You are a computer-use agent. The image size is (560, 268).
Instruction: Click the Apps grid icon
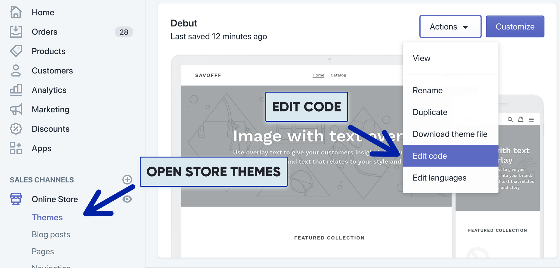coord(16,148)
